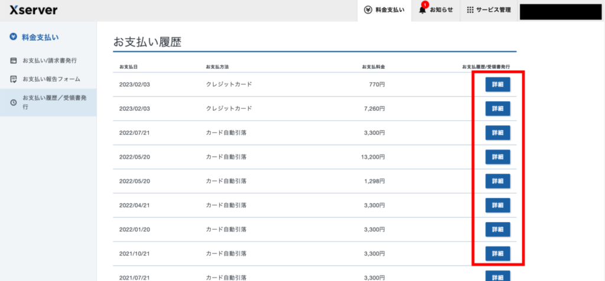The image size is (605, 281).
Task: Click the yen icon in 料金支払い tab
Action: (368, 10)
